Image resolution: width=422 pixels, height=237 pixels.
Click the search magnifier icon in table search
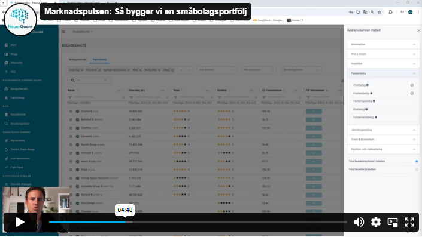72,80
